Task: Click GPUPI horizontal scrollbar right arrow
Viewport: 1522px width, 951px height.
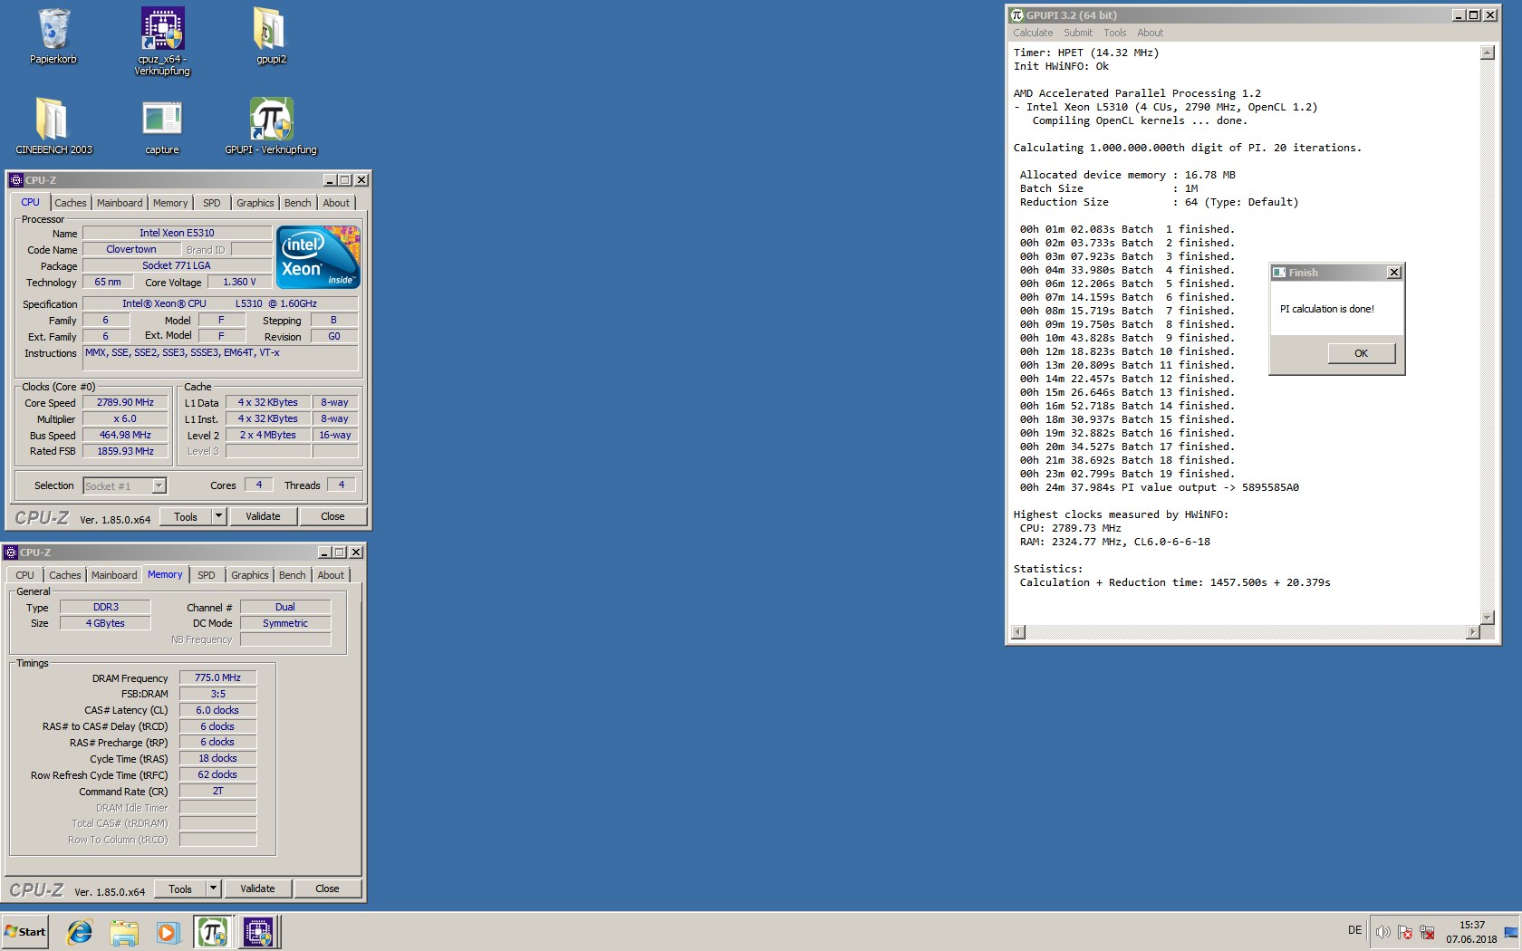Action: [1472, 631]
